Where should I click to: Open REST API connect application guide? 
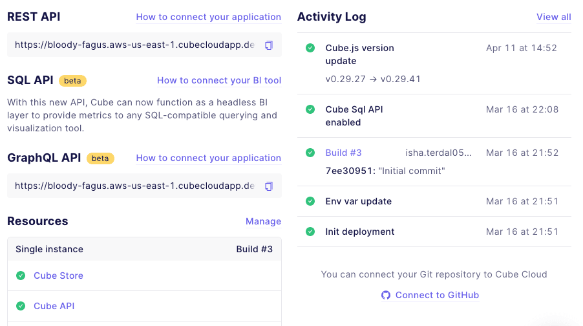208,17
